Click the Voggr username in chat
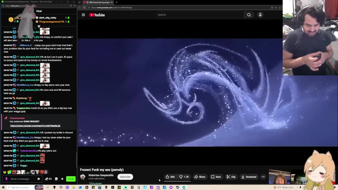 (x=23, y=166)
